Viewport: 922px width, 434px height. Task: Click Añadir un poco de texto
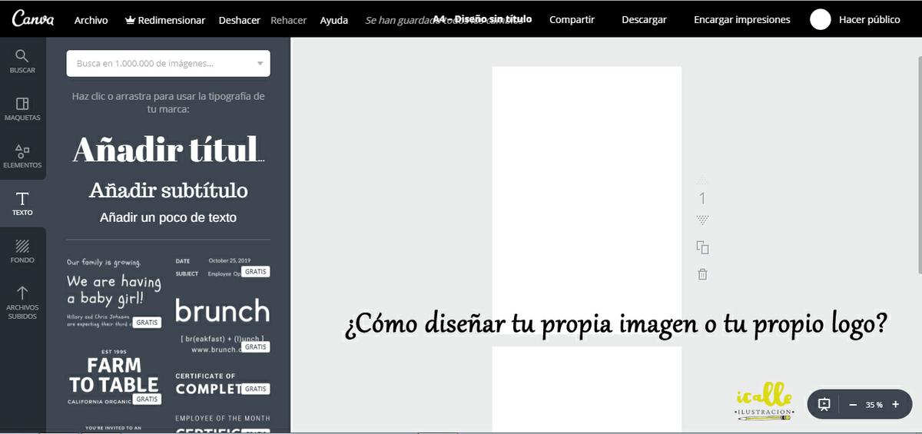tap(168, 217)
